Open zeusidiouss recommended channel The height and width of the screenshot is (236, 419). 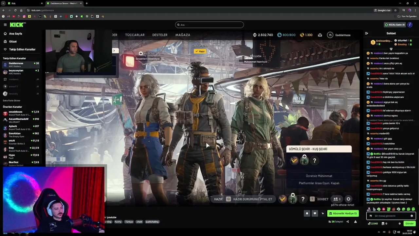click(x=21, y=113)
